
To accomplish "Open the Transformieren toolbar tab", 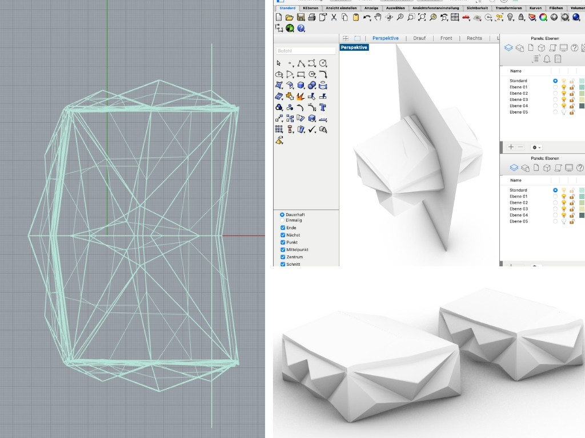I will 508,8.
